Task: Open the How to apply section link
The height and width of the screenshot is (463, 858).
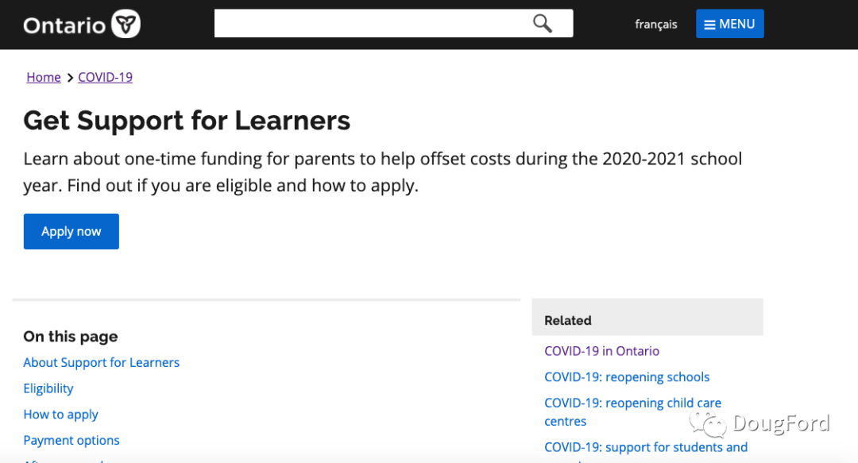Action: [61, 415]
